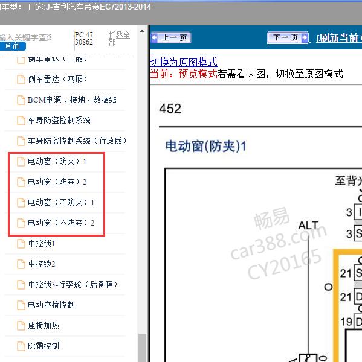Open 中控锁2 entry

[x=42, y=264]
